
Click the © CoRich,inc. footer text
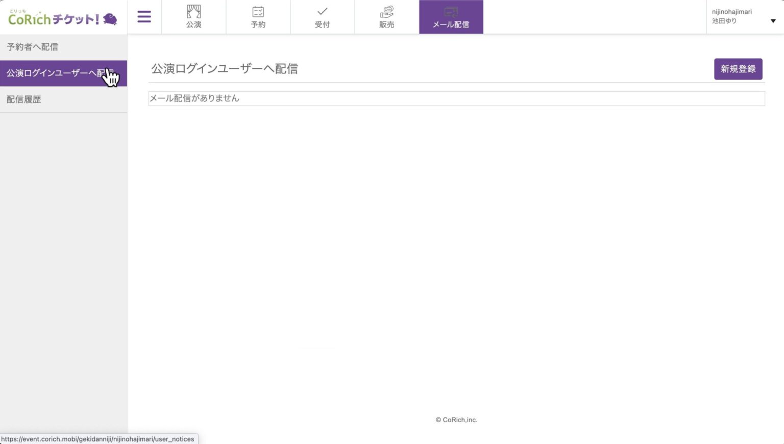(x=456, y=420)
